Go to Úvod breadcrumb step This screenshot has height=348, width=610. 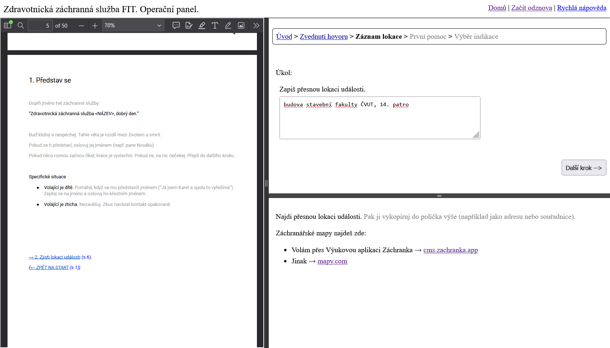pos(284,37)
